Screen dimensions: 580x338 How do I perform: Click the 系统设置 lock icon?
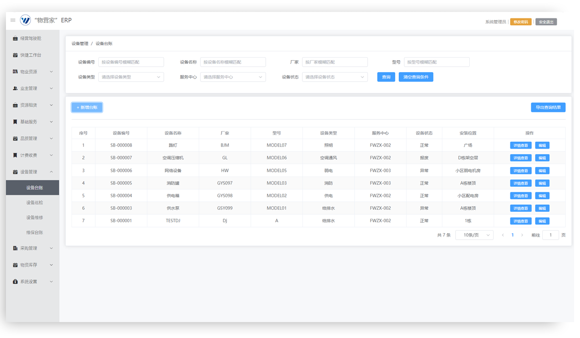click(x=15, y=282)
